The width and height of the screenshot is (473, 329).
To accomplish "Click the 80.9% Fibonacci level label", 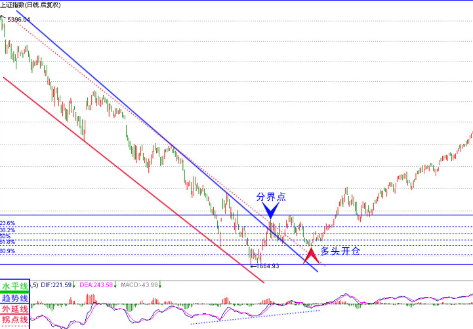I will (8, 251).
